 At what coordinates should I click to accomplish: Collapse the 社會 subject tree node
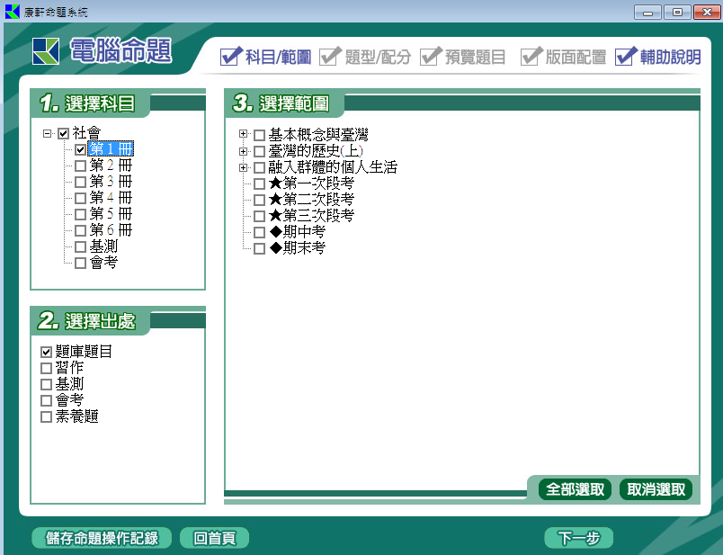[47, 133]
